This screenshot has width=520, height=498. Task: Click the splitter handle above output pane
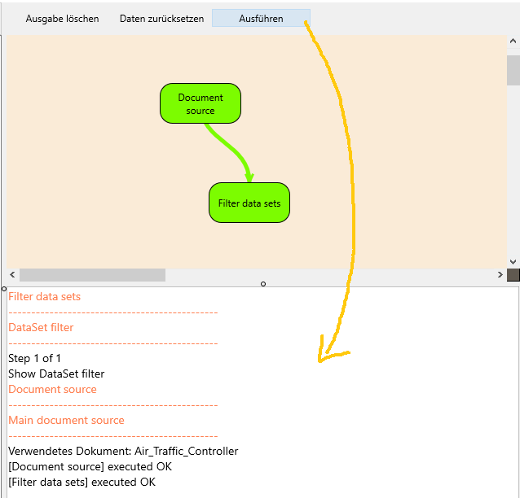pyautogui.click(x=263, y=284)
